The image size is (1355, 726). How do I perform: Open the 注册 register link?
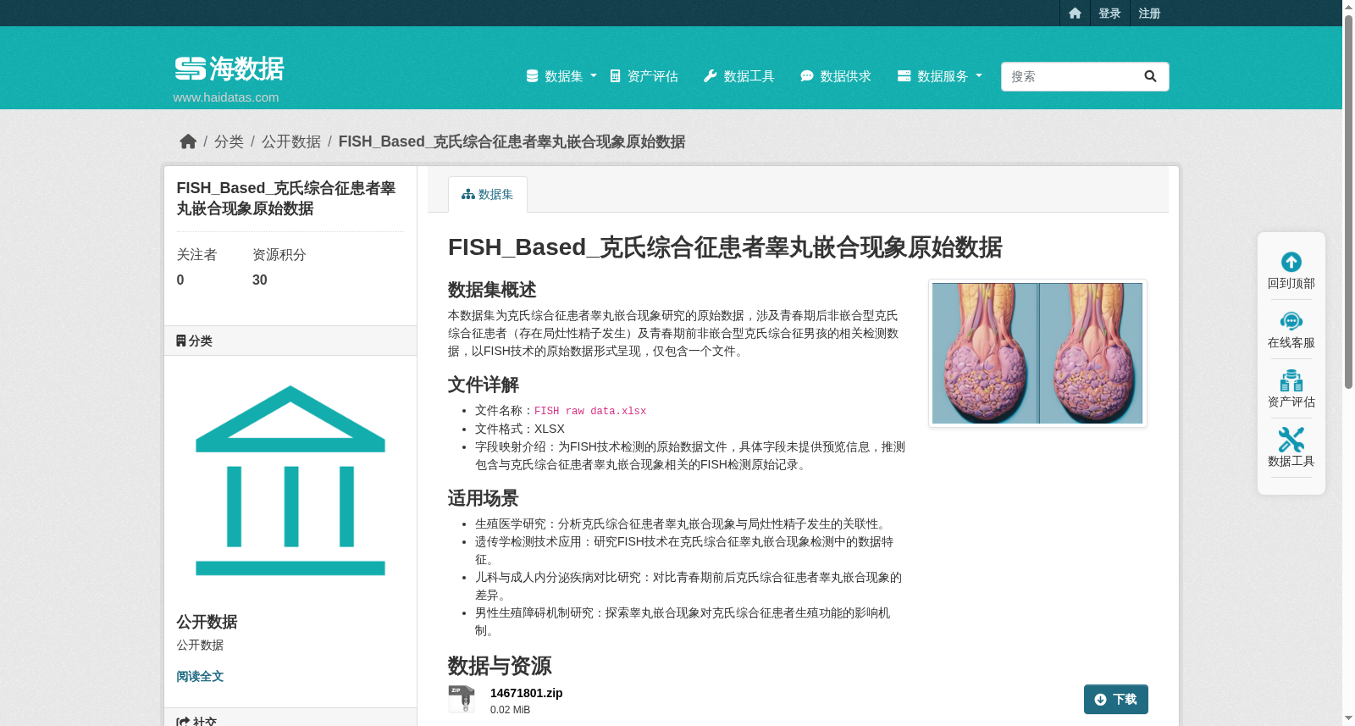[x=1149, y=13]
